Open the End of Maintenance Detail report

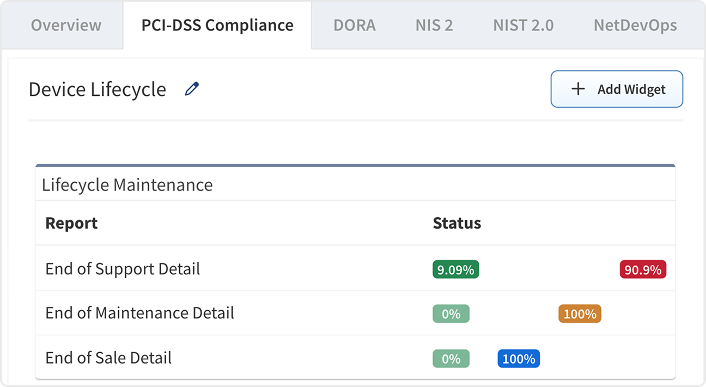click(x=139, y=313)
